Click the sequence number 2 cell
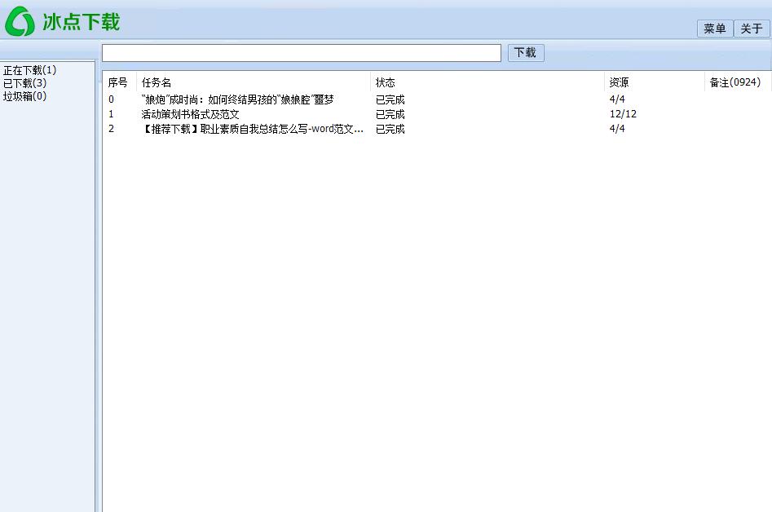Viewport: 772px width, 512px height. pyautogui.click(x=111, y=129)
